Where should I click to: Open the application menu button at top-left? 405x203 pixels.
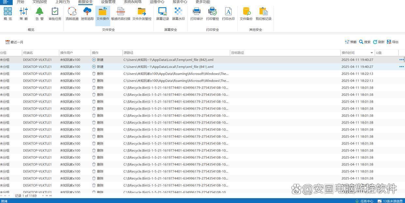(6, 2)
